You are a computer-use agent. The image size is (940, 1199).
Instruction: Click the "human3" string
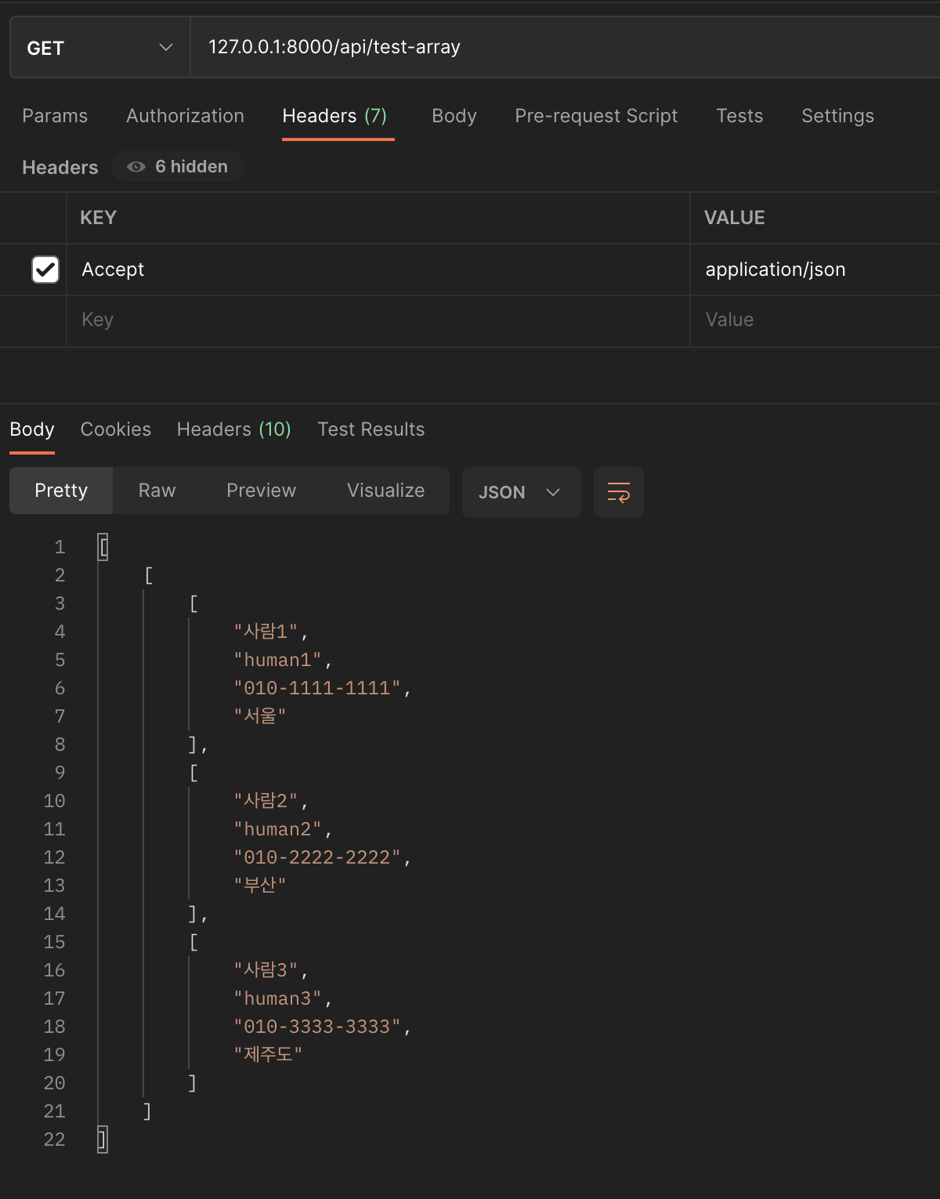pos(277,998)
